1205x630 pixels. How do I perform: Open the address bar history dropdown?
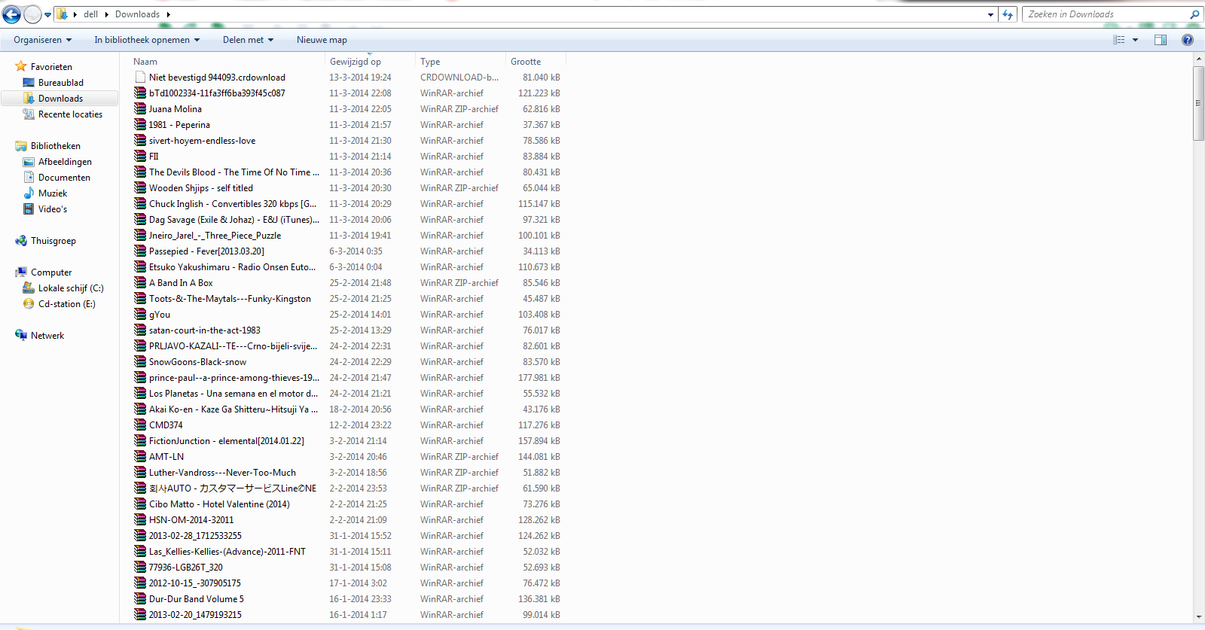pos(990,14)
